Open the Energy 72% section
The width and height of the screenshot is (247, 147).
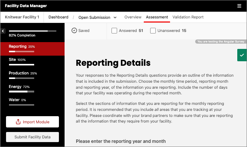(x=32, y=89)
